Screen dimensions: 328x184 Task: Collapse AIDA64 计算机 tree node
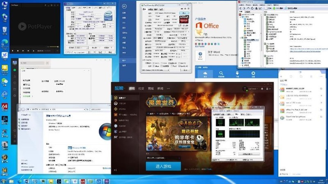coord(241,17)
